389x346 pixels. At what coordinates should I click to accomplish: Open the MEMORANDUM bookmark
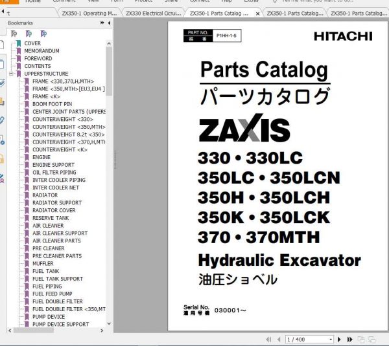(41, 51)
